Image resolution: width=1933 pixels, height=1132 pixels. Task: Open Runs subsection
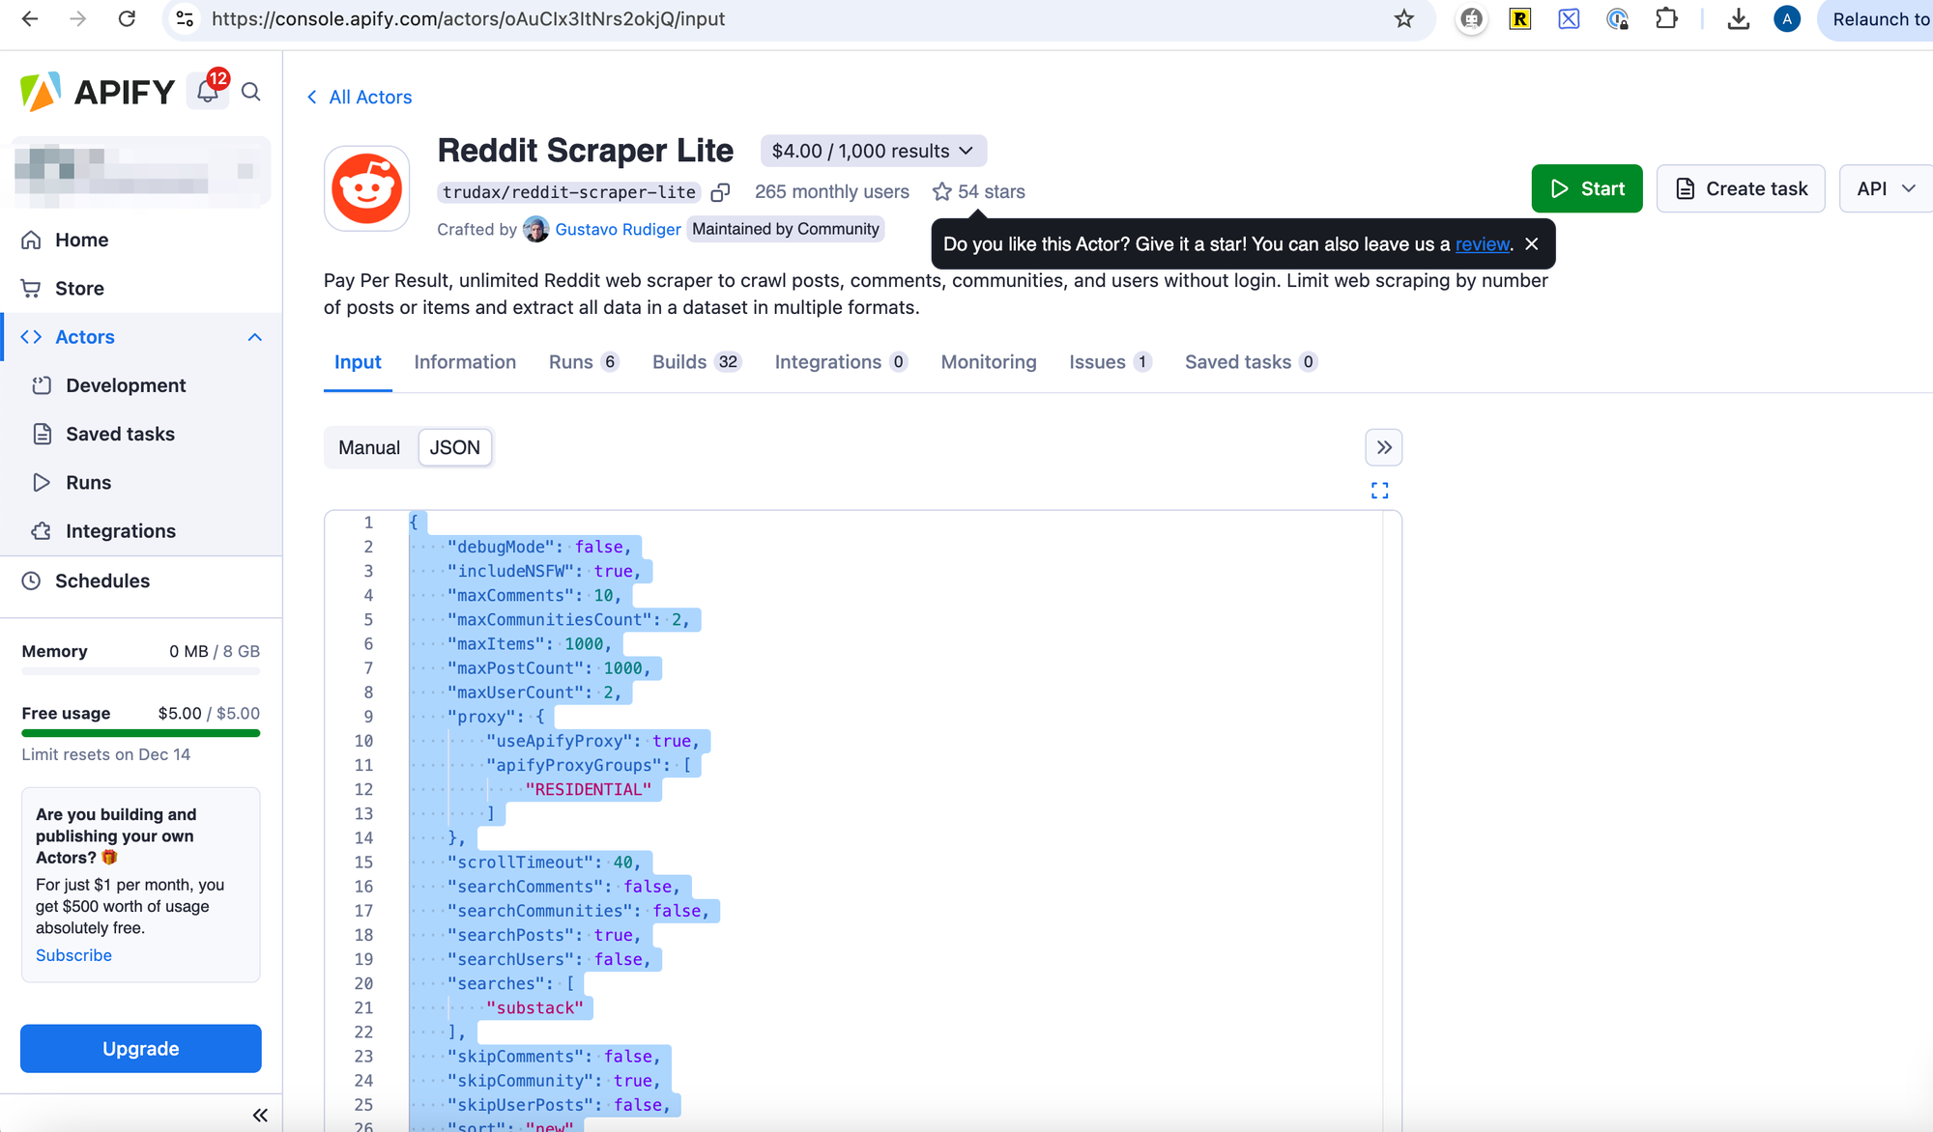coord(88,481)
